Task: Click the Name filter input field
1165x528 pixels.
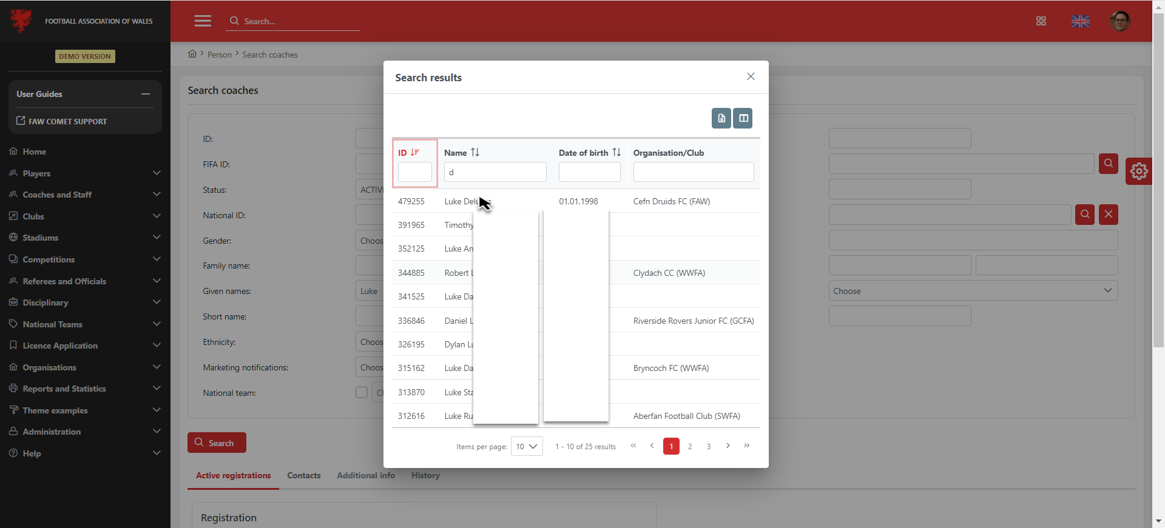Action: point(495,172)
